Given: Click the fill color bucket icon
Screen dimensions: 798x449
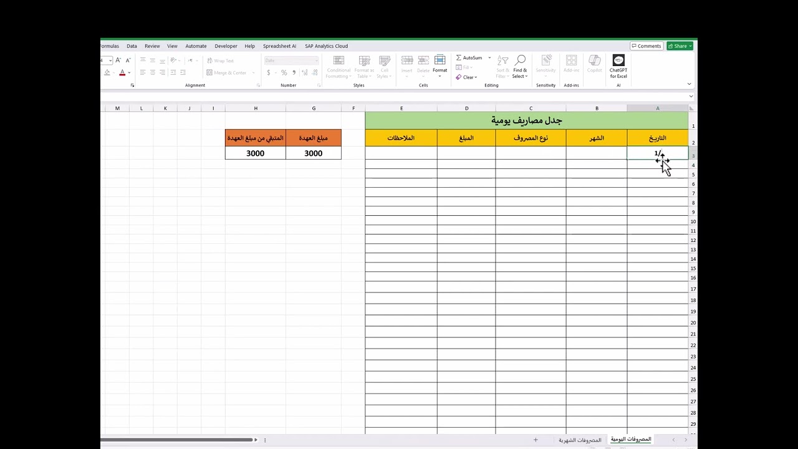Looking at the screenshot, I should coord(107,72).
